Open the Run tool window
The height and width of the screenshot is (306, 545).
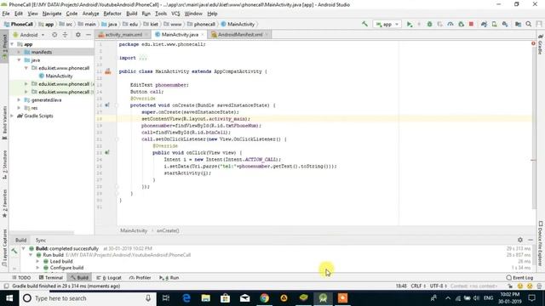169,278
